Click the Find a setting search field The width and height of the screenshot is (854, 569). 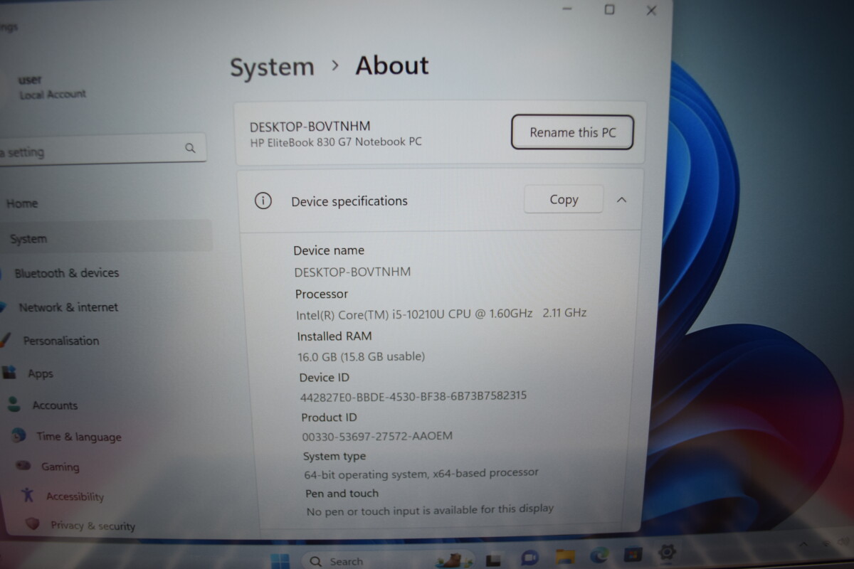click(103, 150)
